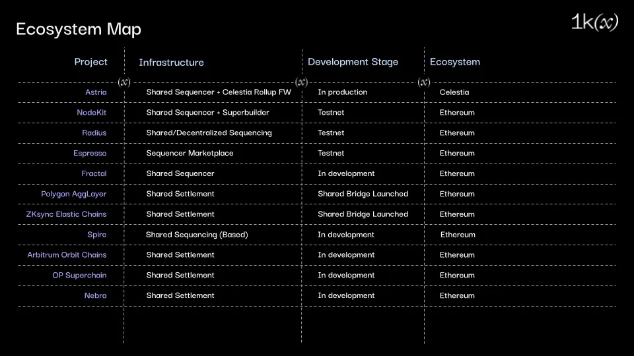Select the Radius project name
Viewport: 634px width, 356px height.
point(94,133)
